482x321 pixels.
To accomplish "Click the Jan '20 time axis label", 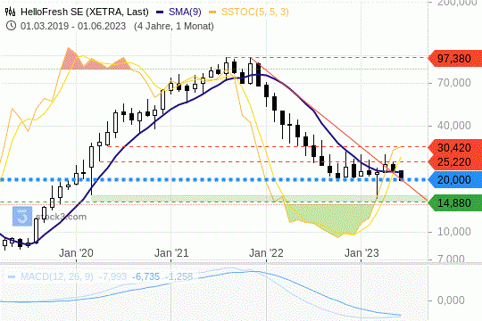I will pyautogui.click(x=76, y=253).
